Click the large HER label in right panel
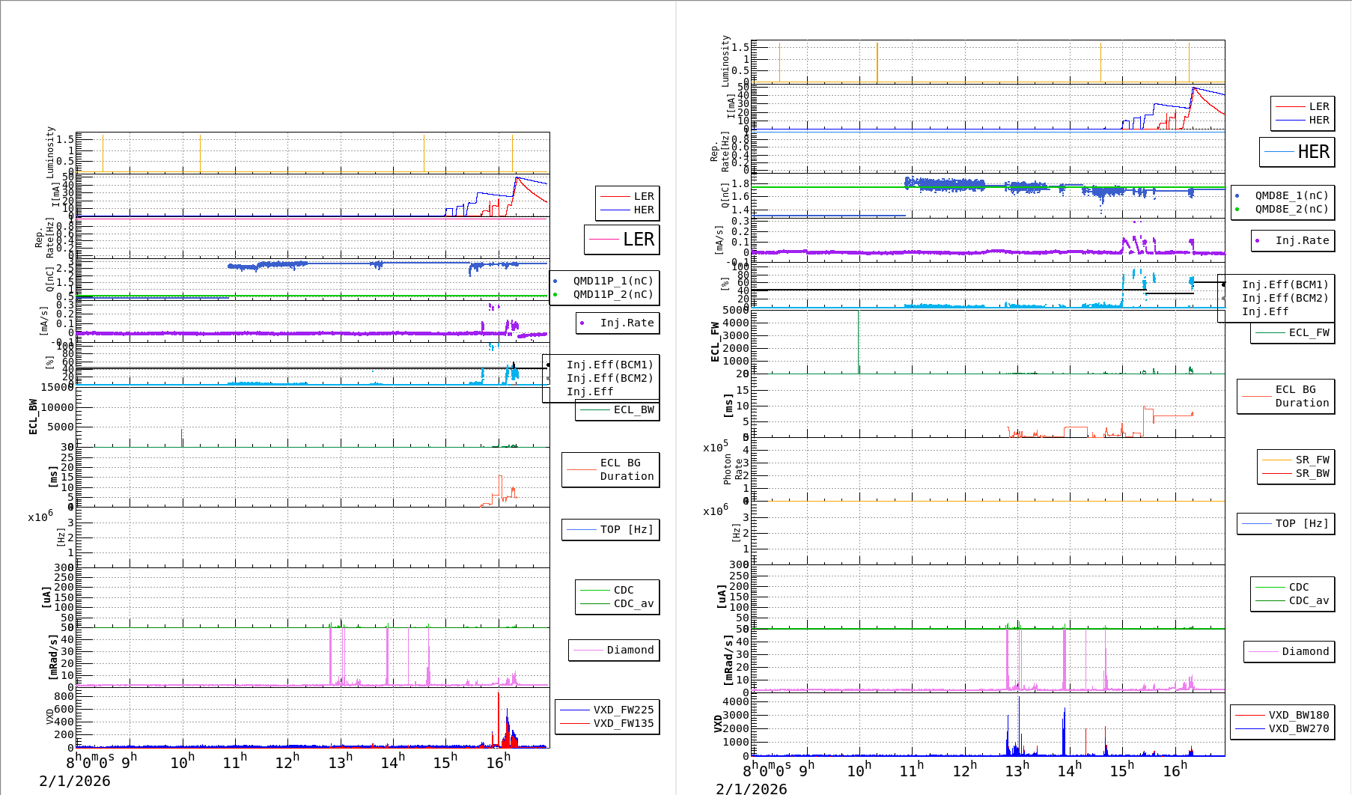Screen dimensions: 1352x795 click(x=1313, y=152)
